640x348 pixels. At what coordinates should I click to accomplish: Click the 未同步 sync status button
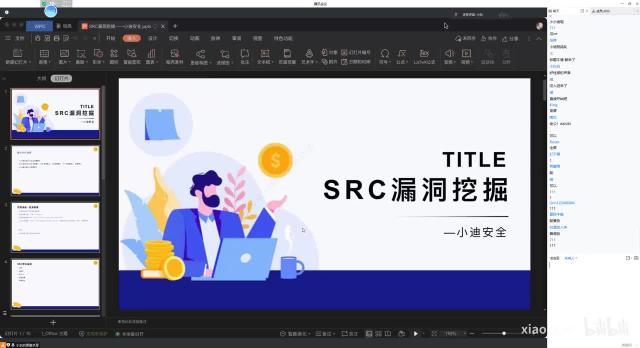465,38
